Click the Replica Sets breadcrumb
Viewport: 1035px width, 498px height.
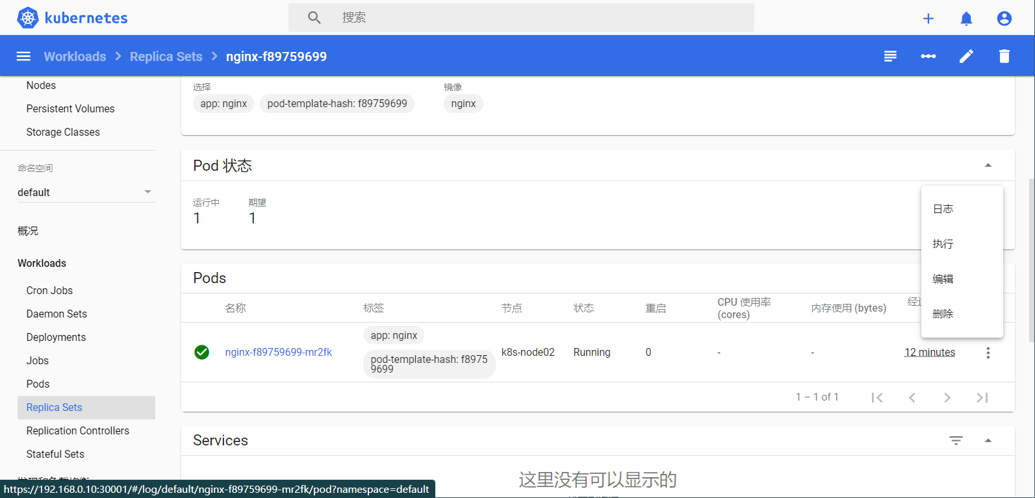pyautogui.click(x=166, y=56)
